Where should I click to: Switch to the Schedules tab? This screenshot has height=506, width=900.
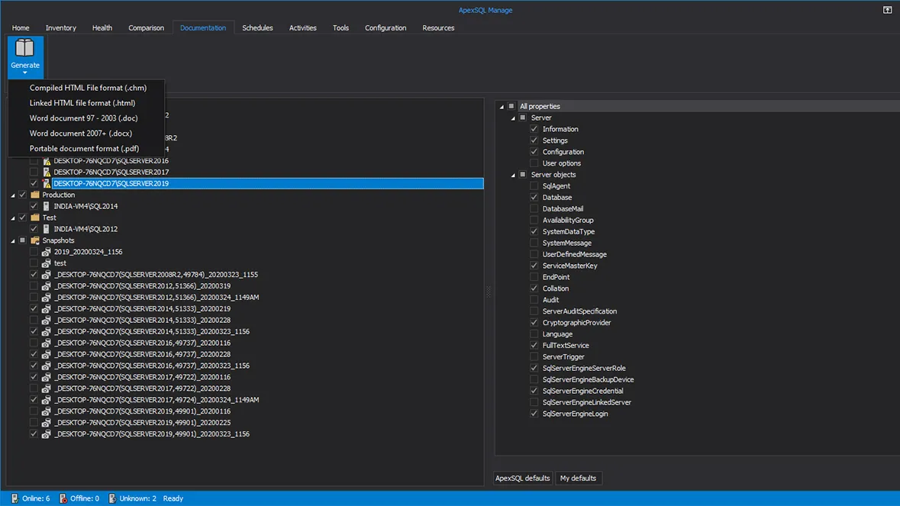click(257, 27)
